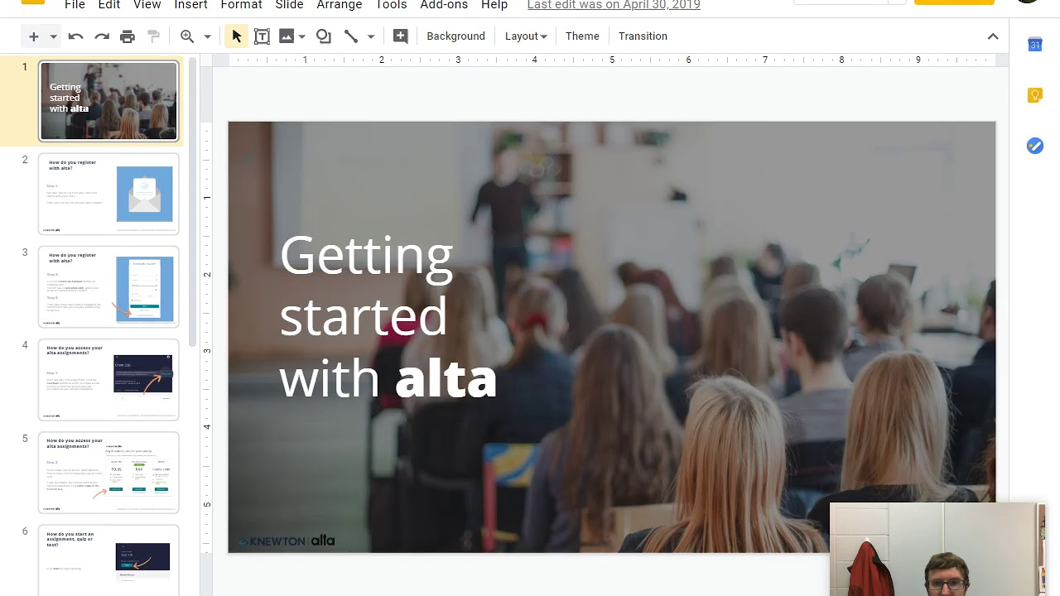The width and height of the screenshot is (1060, 596).
Task: Open the Google Tasks side panel icon
Action: pyautogui.click(x=1034, y=146)
